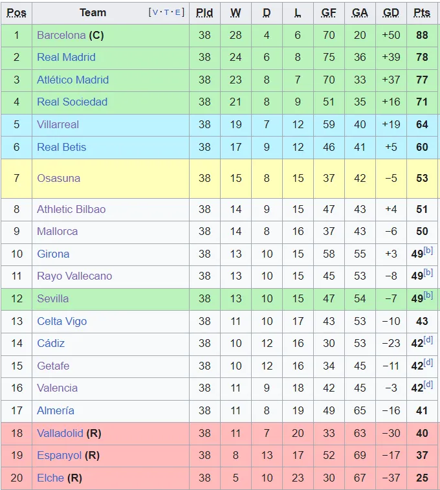The height and width of the screenshot is (490, 440).
Task: Open the Real Madrid team page
Action: pyautogui.click(x=66, y=57)
